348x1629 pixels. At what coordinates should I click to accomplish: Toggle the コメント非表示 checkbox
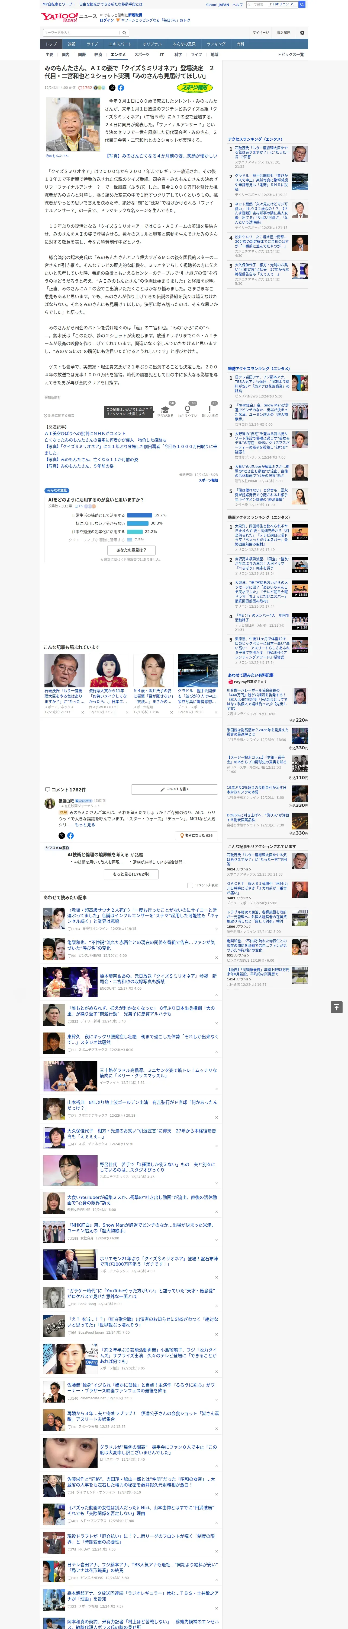point(190,885)
